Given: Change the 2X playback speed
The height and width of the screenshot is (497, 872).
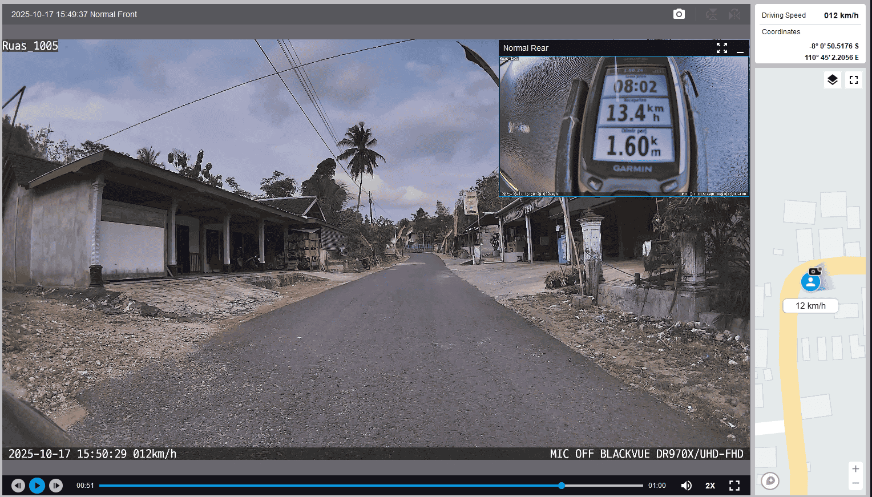Looking at the screenshot, I should coord(710,486).
